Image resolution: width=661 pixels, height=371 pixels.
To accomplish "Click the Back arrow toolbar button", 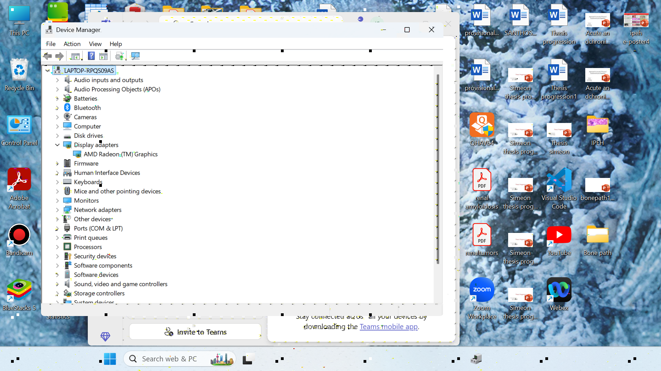I will (x=48, y=56).
